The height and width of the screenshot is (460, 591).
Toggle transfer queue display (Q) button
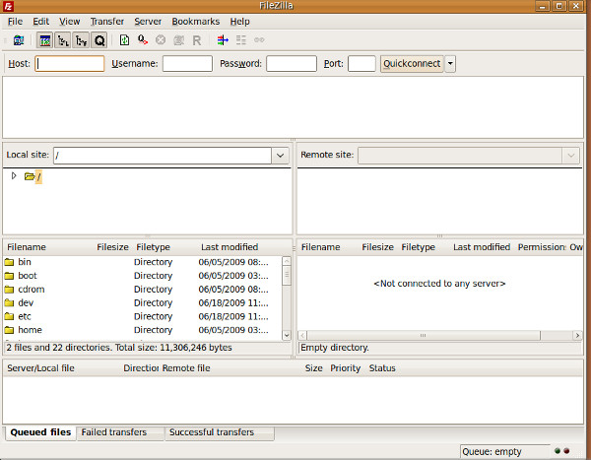[x=99, y=40]
